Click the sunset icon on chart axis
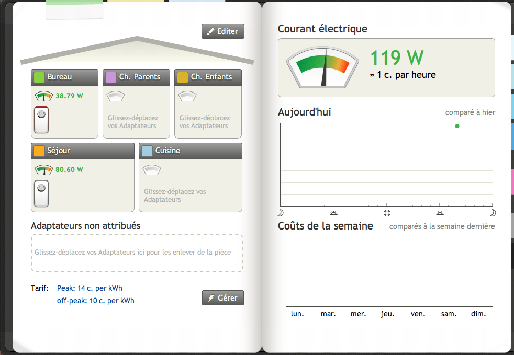 pos(440,213)
